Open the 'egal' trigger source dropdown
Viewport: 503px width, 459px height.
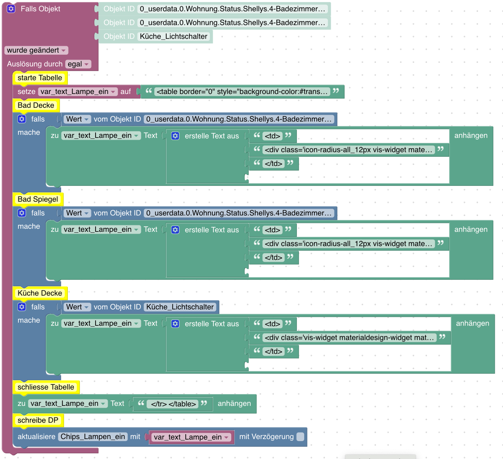[78, 64]
